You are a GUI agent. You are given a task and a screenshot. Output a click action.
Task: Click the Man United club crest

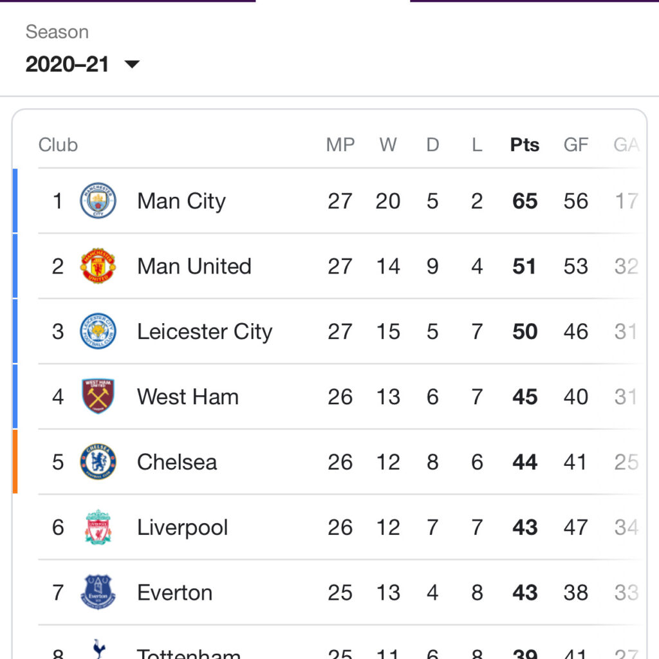point(98,266)
